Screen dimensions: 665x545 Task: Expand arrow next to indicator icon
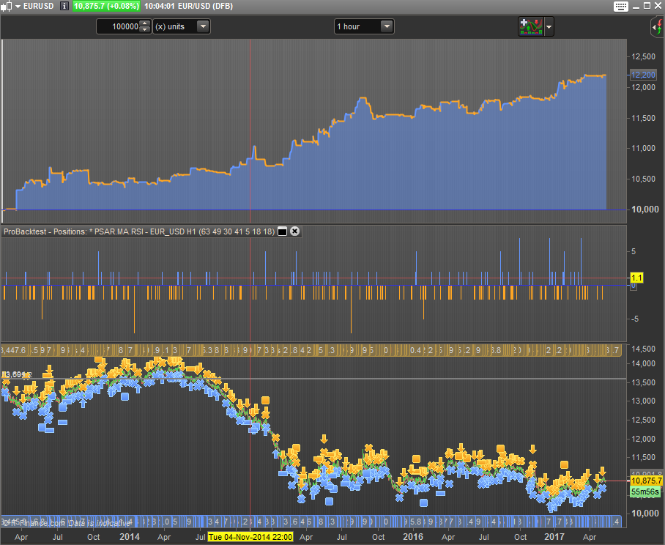549,27
